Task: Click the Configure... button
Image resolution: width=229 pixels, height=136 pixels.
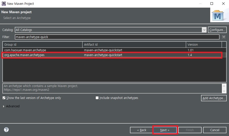Action: [217, 30]
